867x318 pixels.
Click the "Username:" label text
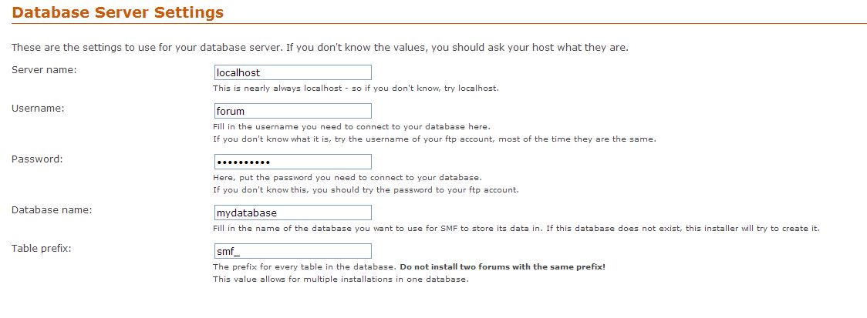coord(38,109)
